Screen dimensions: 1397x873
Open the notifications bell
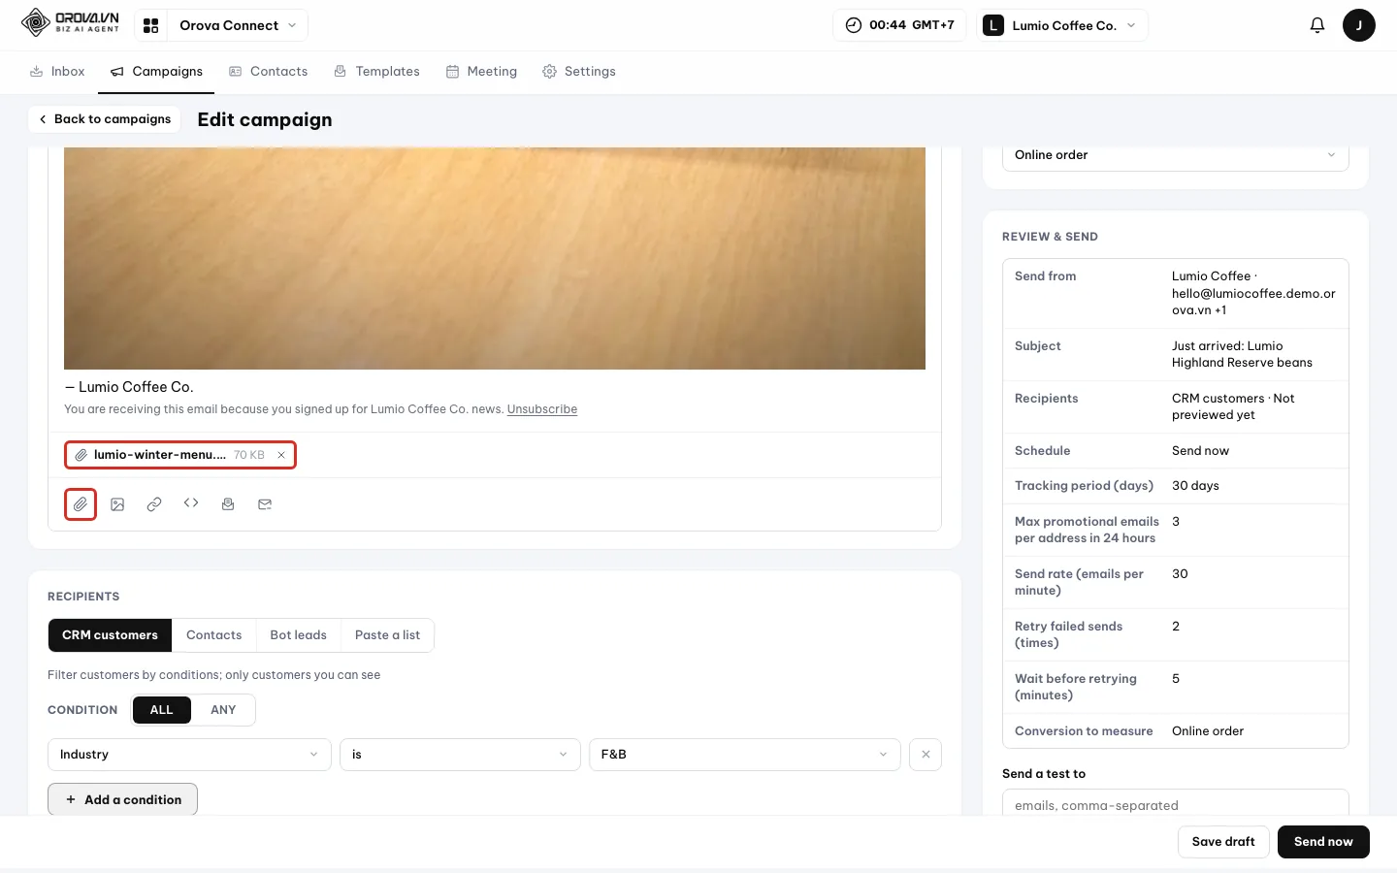[1316, 25]
